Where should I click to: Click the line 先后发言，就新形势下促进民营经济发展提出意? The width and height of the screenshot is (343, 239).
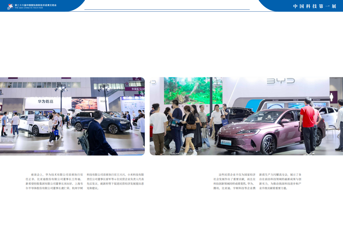115,184
